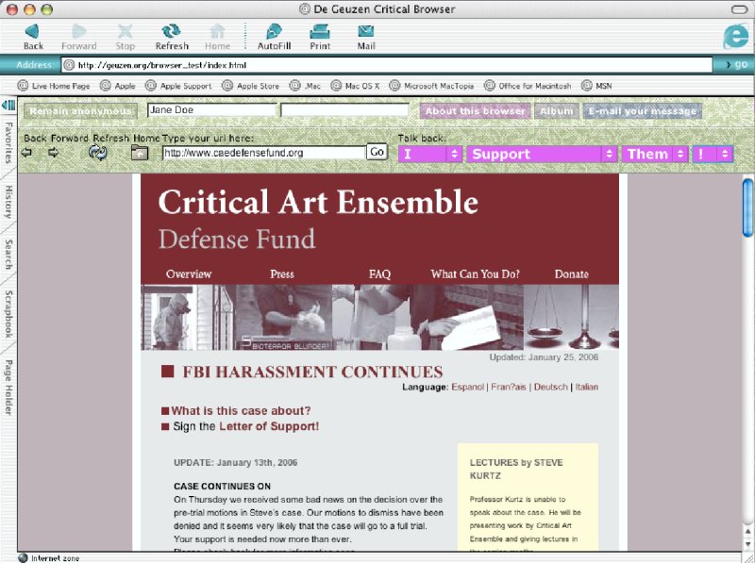This screenshot has height=563, width=755.
Task: Open the Live Home Page bookmark
Action: (54, 86)
